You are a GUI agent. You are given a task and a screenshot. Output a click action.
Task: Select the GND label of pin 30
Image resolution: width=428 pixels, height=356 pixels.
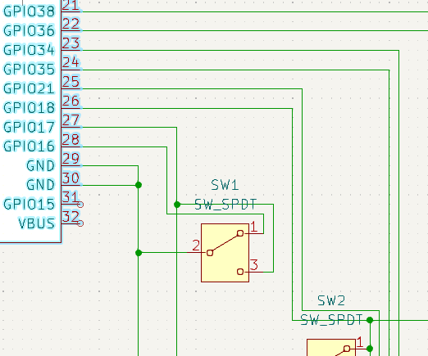40,185
